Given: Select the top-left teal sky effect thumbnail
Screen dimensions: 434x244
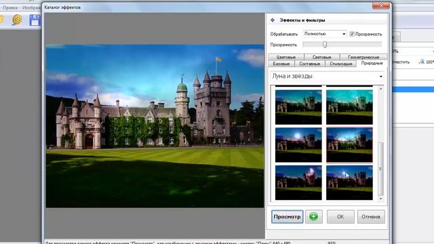Looking at the screenshot, I should (x=298, y=107).
